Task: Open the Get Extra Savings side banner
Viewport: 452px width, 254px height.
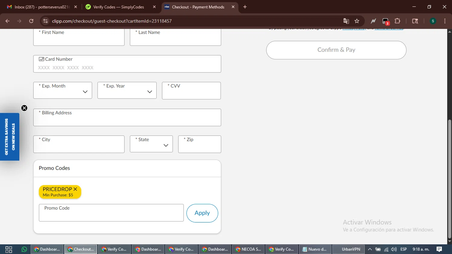Action: [10, 137]
